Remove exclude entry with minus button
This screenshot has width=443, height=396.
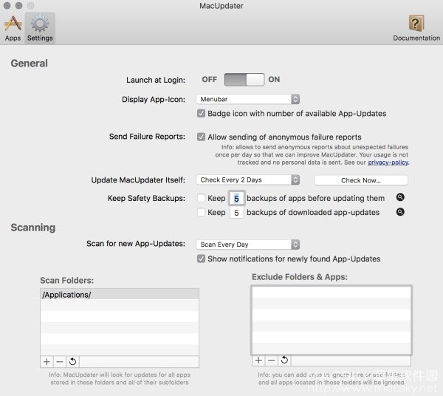(271, 360)
